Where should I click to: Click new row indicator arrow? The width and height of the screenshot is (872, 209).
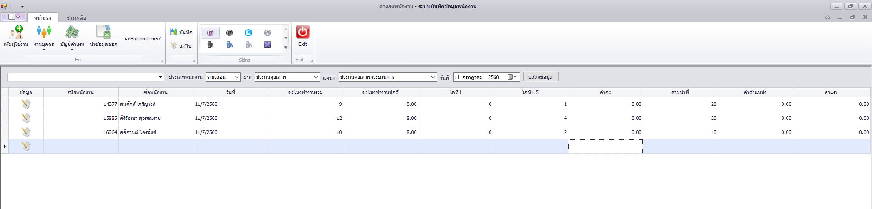click(5, 146)
